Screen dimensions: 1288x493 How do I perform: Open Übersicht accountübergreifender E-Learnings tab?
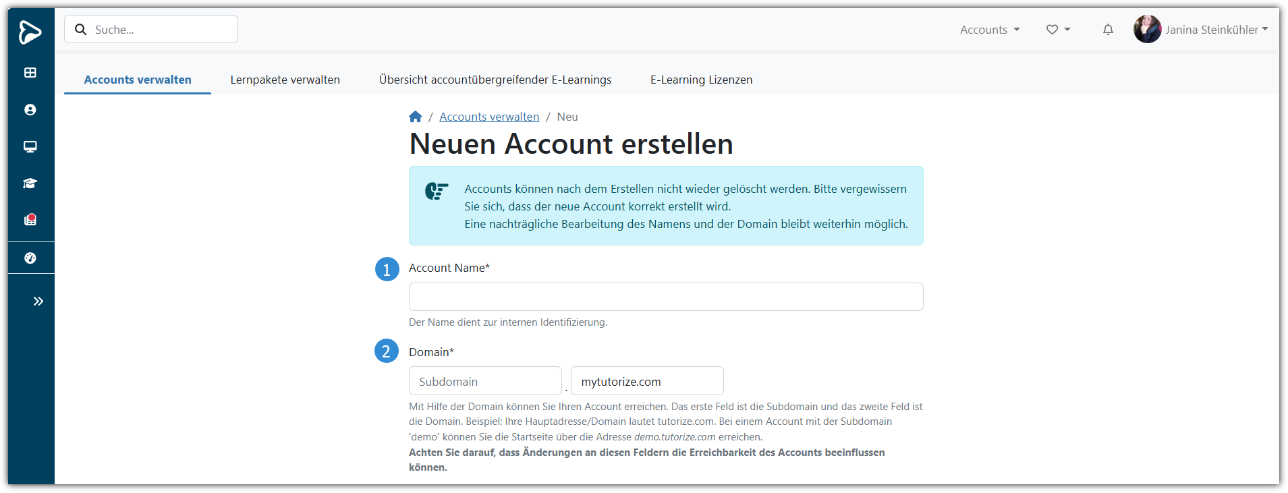[495, 80]
